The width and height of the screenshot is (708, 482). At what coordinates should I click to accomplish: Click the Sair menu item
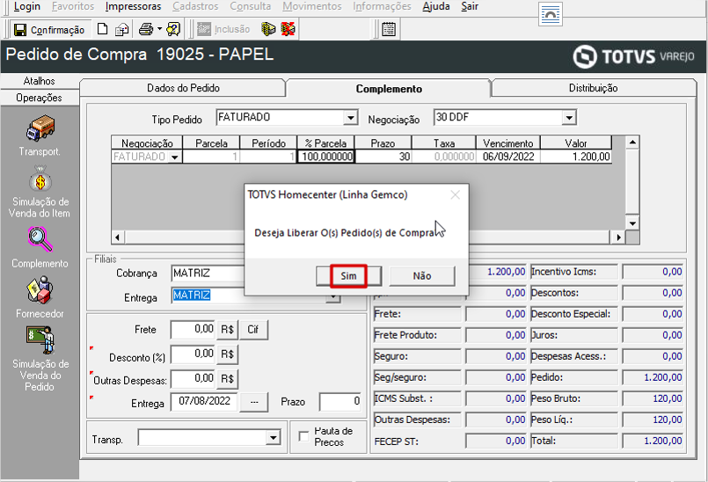coord(470,6)
